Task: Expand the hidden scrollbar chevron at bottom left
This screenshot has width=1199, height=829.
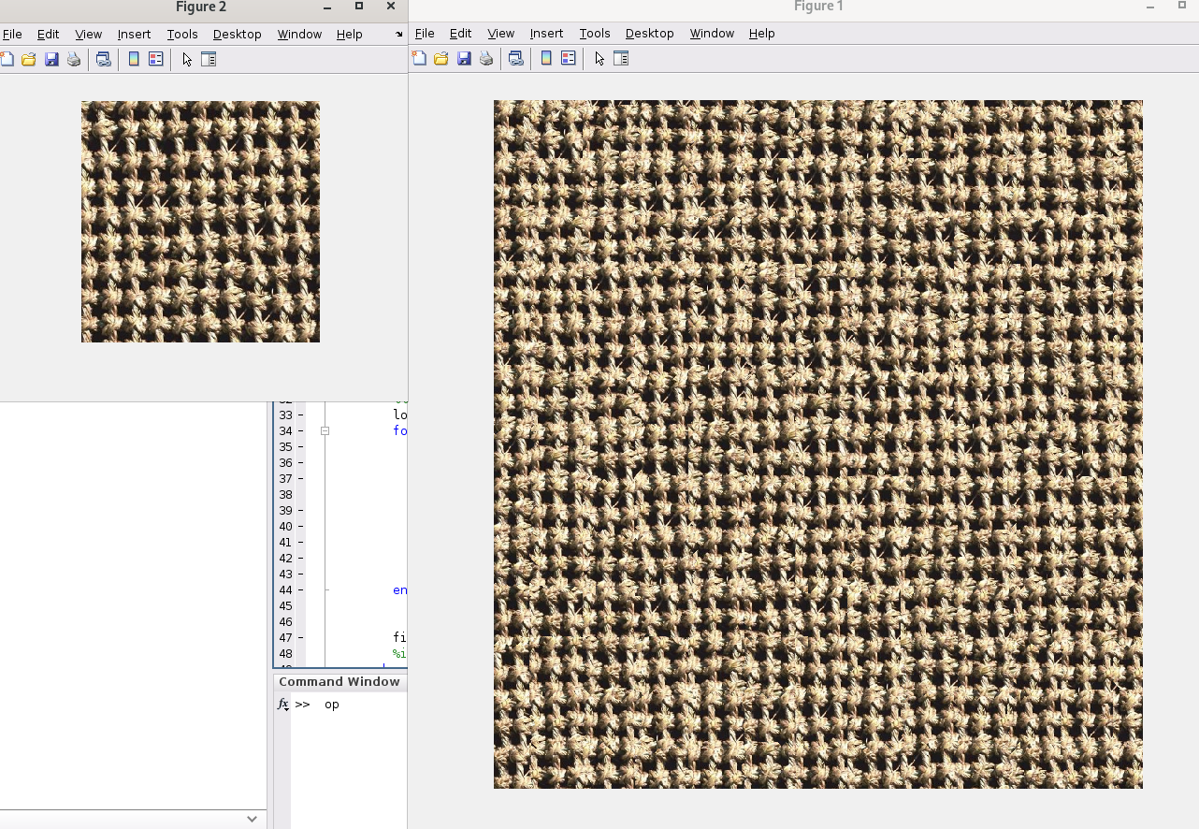Action: click(251, 818)
